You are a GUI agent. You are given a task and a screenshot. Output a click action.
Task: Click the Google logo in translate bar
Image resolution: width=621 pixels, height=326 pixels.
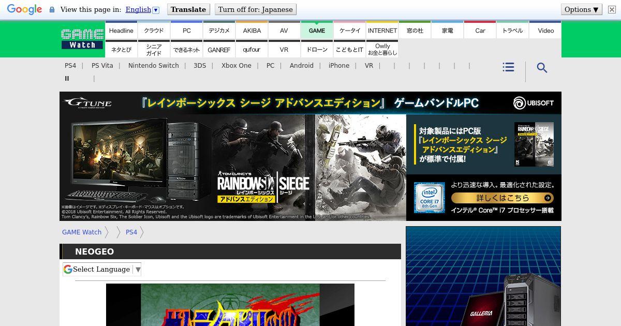[24, 9]
